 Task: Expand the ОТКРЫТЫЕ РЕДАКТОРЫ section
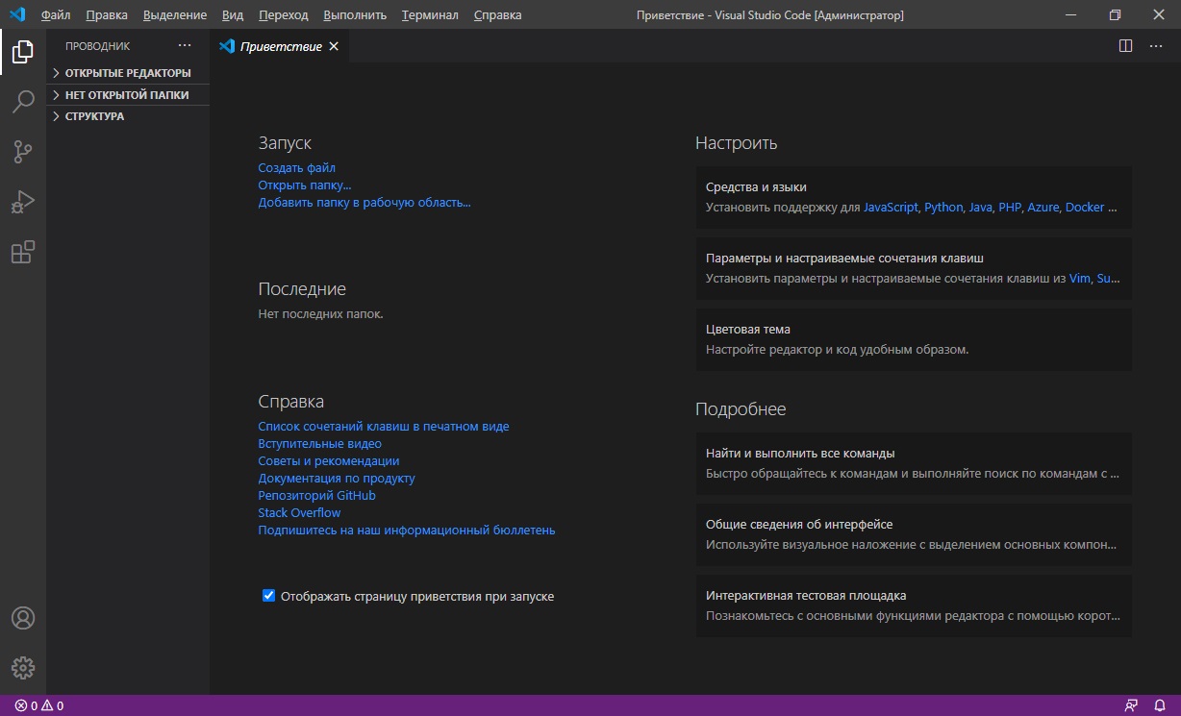tap(128, 73)
